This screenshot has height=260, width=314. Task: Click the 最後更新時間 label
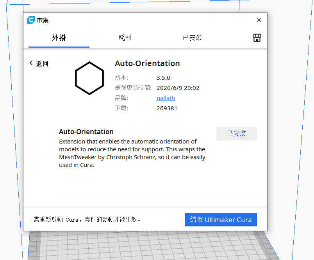tap(133, 88)
